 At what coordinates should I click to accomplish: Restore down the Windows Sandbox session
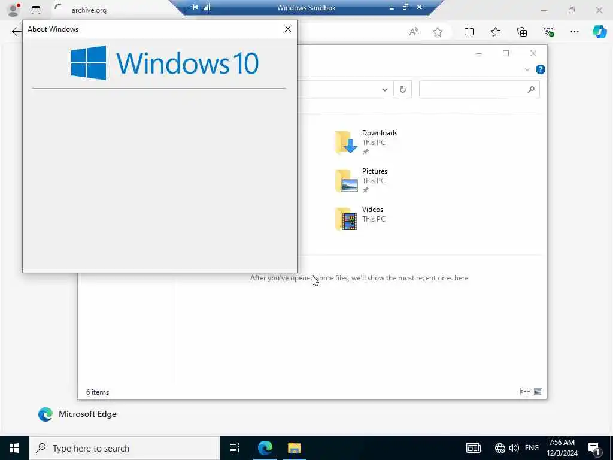tap(405, 7)
